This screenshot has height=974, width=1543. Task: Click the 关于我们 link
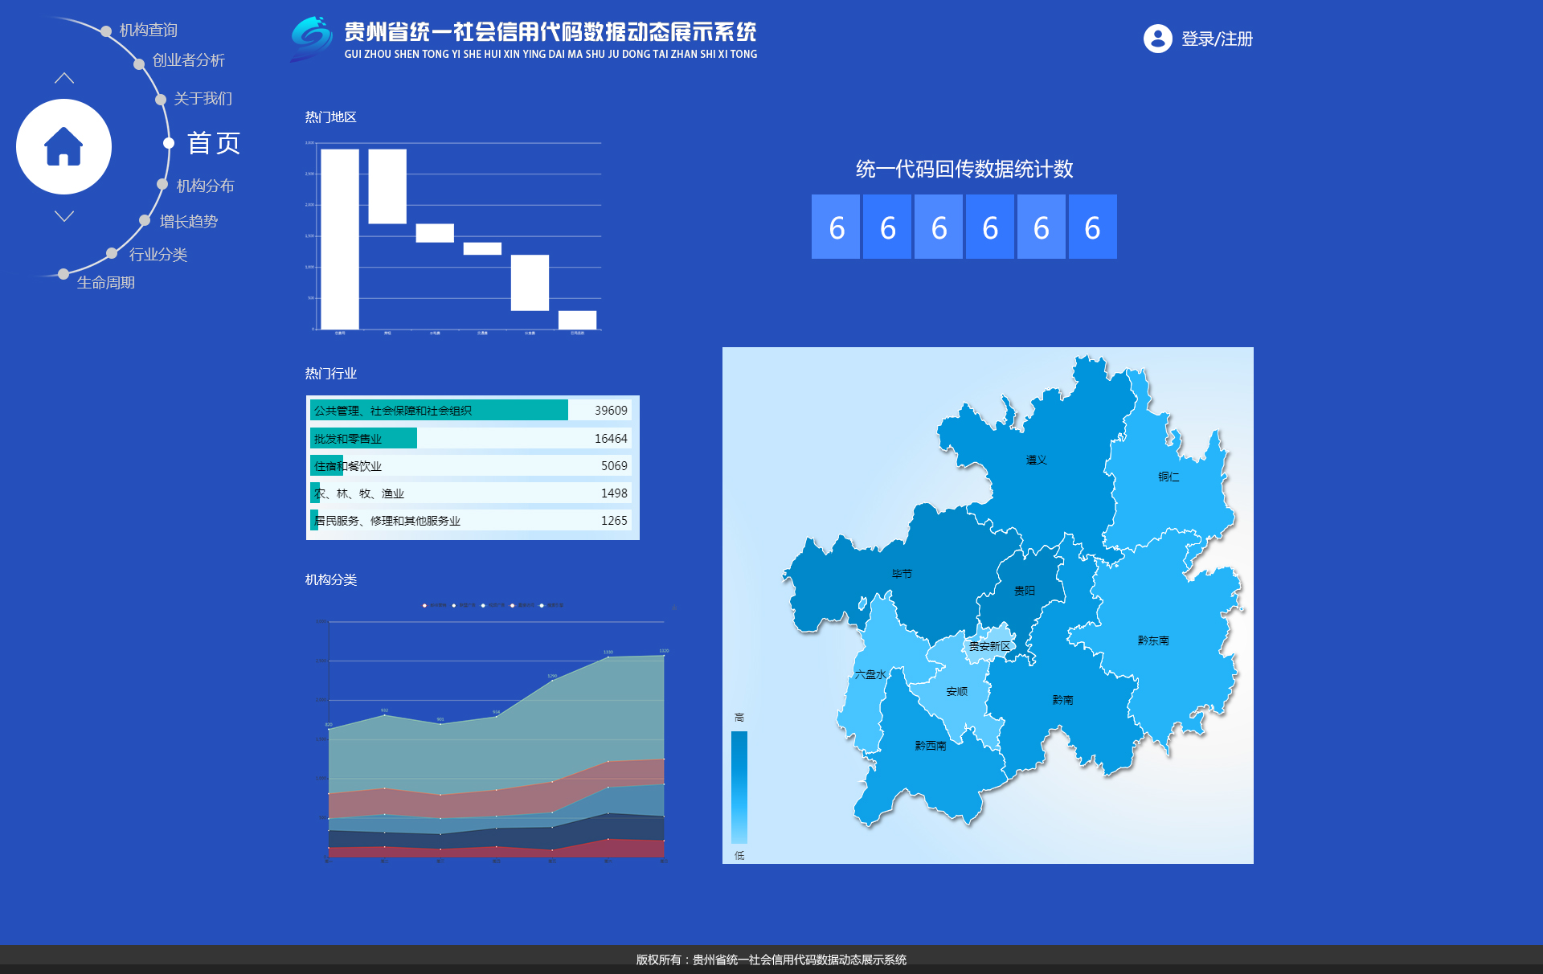point(203,99)
